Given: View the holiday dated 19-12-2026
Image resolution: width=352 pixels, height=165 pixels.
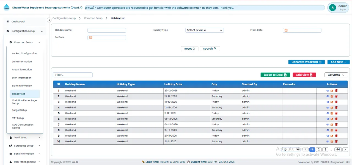Looking at the screenshot, I should click(x=328, y=96).
